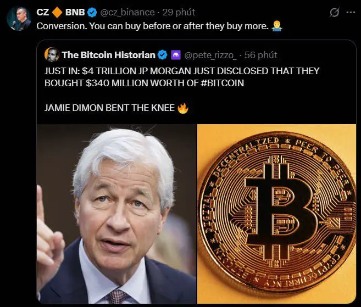The width and height of the screenshot is (361, 307).
Task: Open the @cz_binance handle link
Action: click(x=127, y=12)
